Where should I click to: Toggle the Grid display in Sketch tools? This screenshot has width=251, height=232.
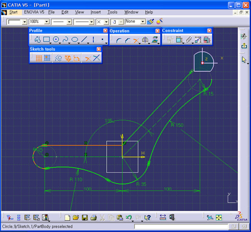pyautogui.click(x=39, y=58)
